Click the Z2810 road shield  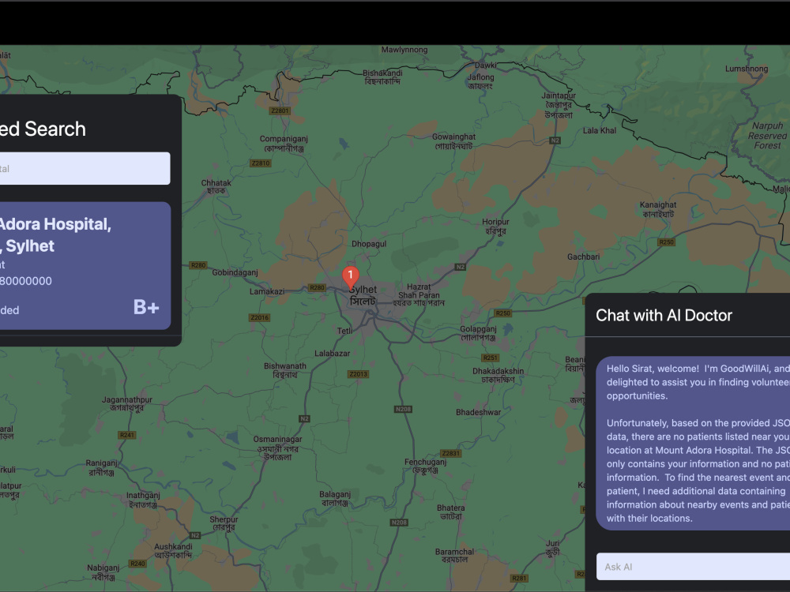pos(261,163)
